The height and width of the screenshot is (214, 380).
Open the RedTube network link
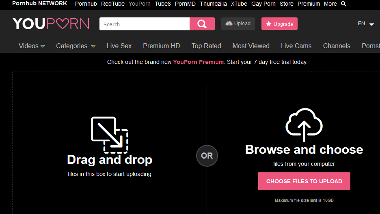point(113,4)
